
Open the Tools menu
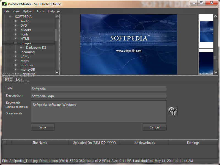(40, 11)
